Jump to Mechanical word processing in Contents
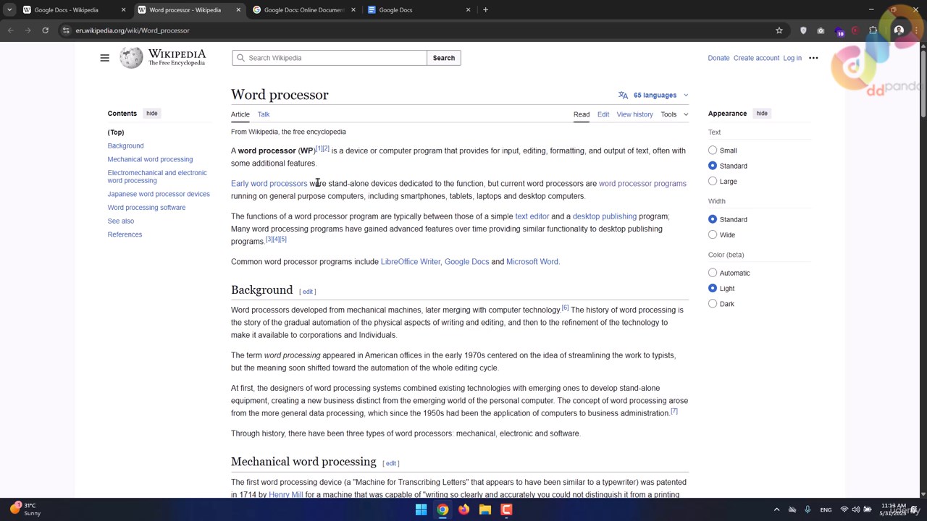 click(150, 159)
